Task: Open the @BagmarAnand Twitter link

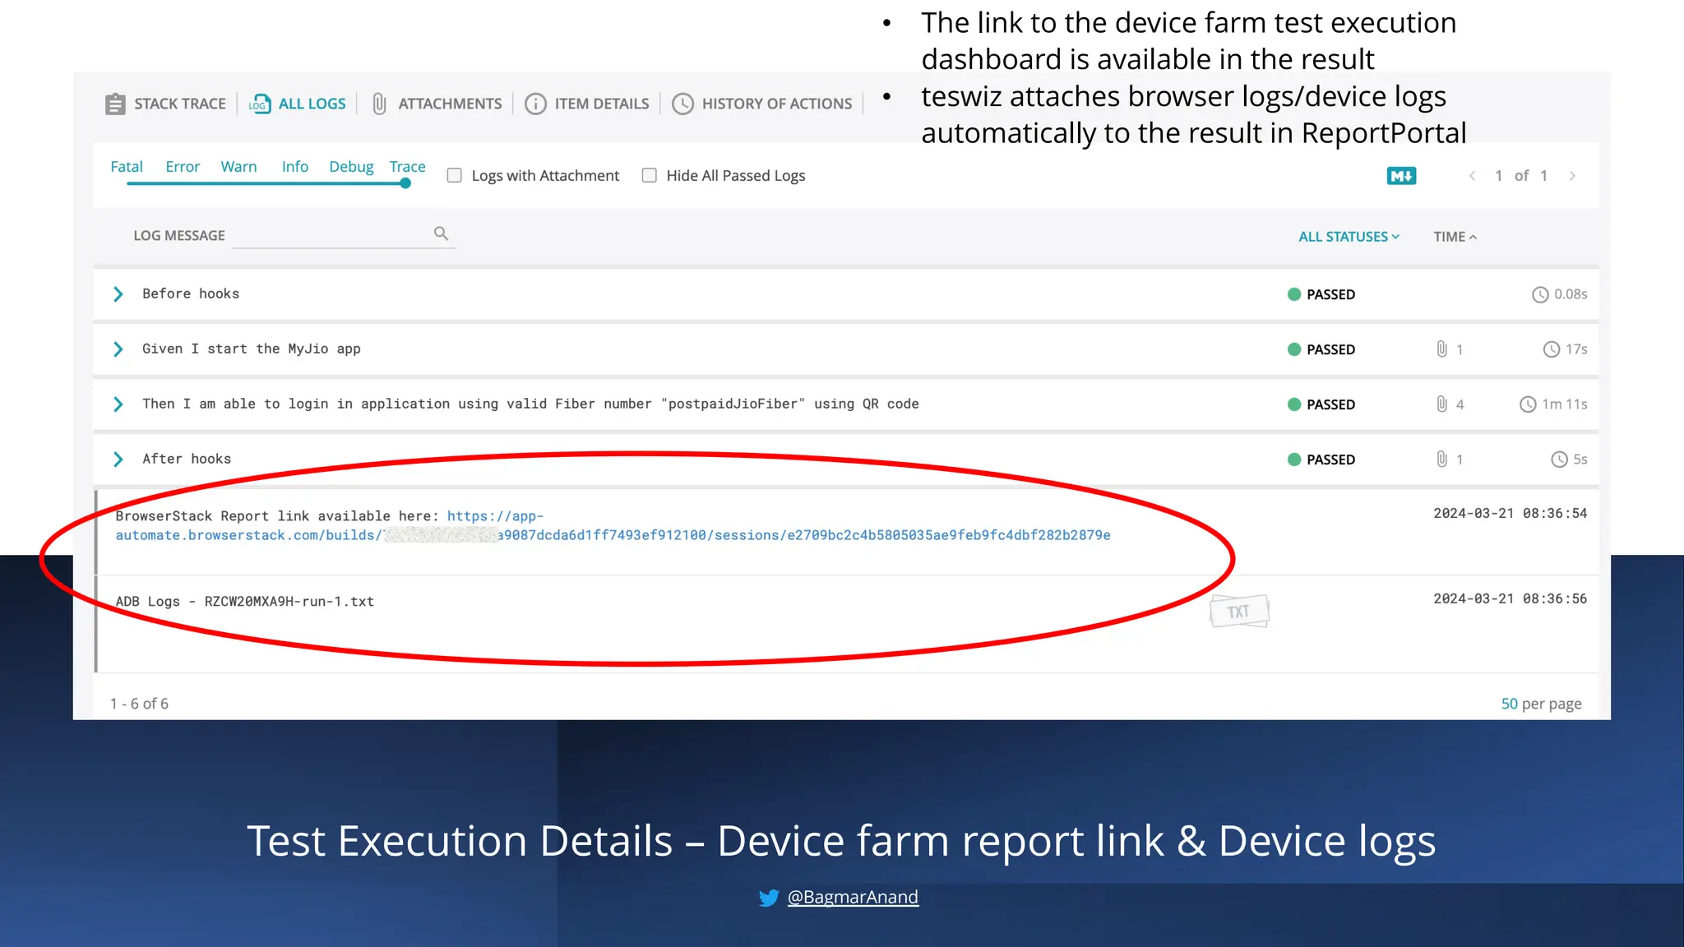Action: [852, 898]
